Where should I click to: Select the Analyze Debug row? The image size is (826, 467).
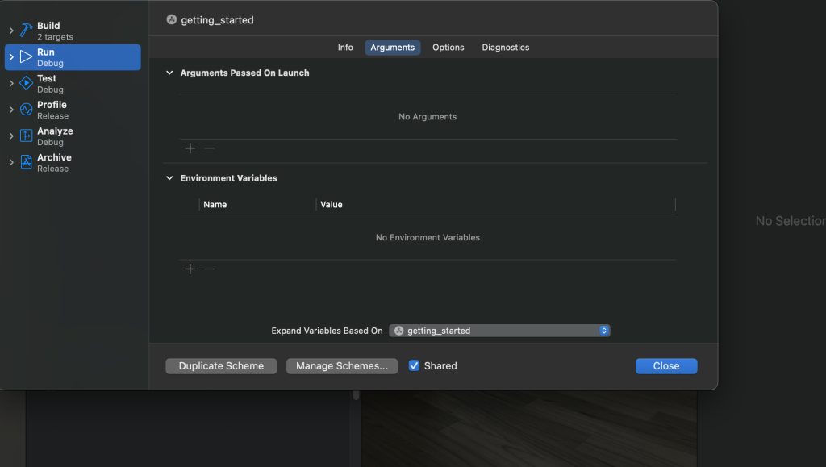pos(73,136)
